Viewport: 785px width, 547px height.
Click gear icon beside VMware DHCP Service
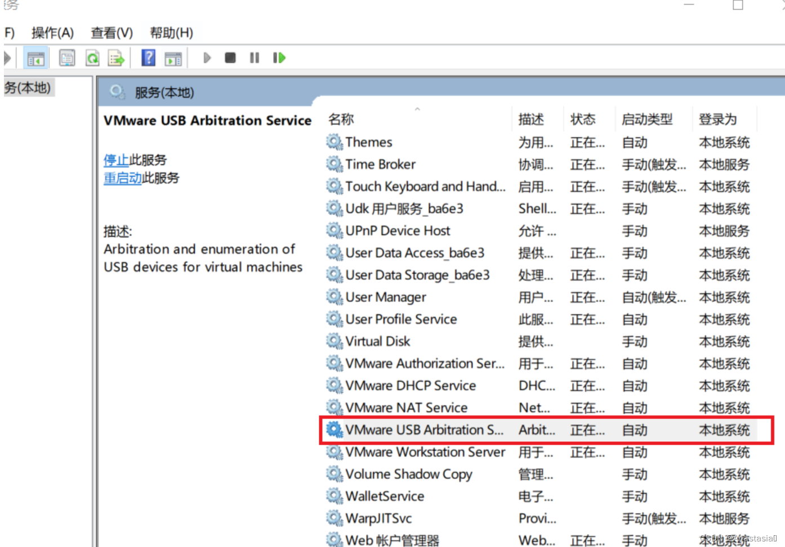pos(334,386)
